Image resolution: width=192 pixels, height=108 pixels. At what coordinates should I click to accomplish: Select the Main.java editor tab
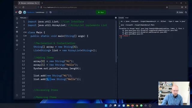point(23,18)
